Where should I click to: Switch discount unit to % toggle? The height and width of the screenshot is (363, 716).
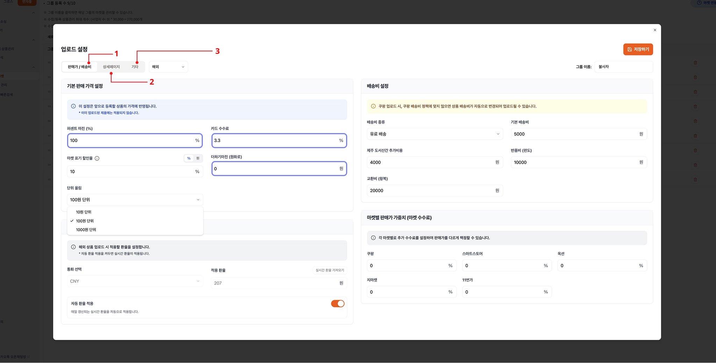[189, 158]
